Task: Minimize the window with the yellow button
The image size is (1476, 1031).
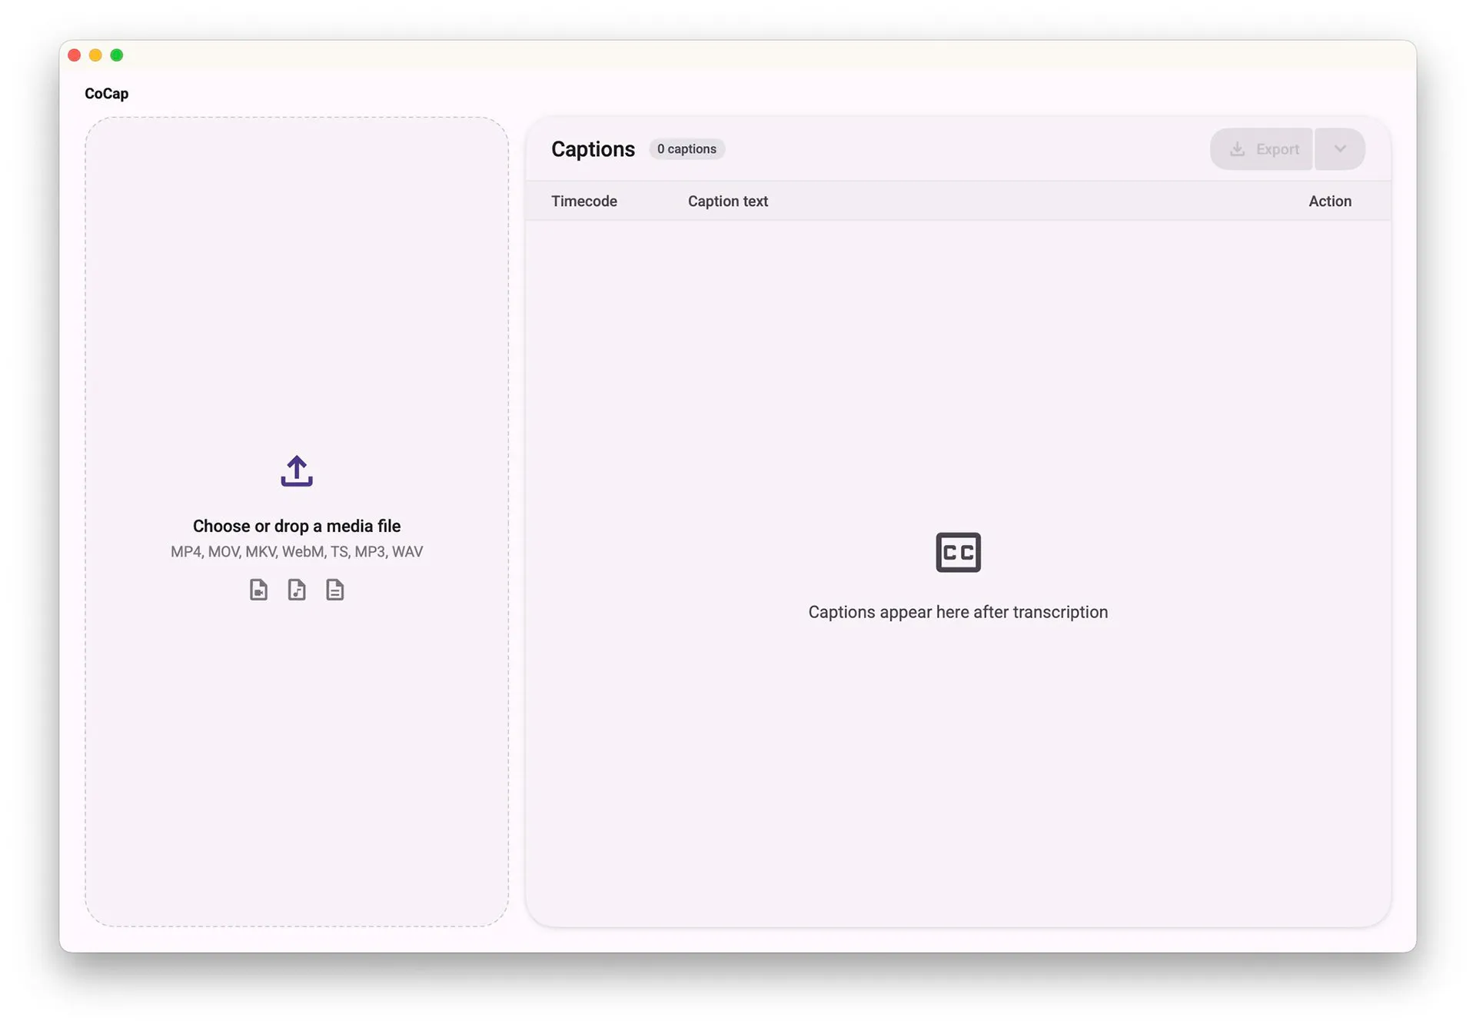Action: click(x=95, y=55)
